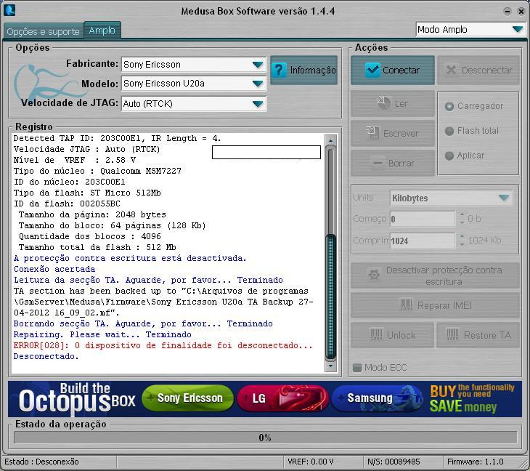Click the Firmware: 1.1.0 status entry
The width and height of the screenshot is (530, 471).
point(476,462)
